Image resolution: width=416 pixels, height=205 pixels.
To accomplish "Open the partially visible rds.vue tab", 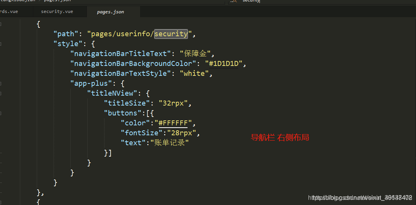I will click(9, 12).
